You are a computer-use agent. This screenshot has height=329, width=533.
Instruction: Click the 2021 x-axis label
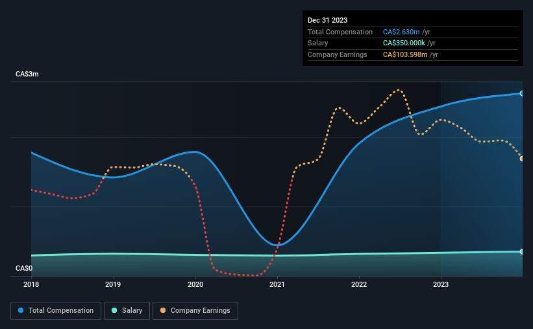[277, 284]
